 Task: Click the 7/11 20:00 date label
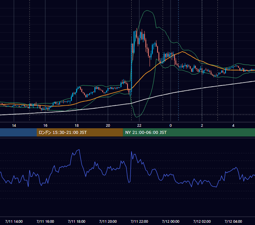(x=108, y=221)
